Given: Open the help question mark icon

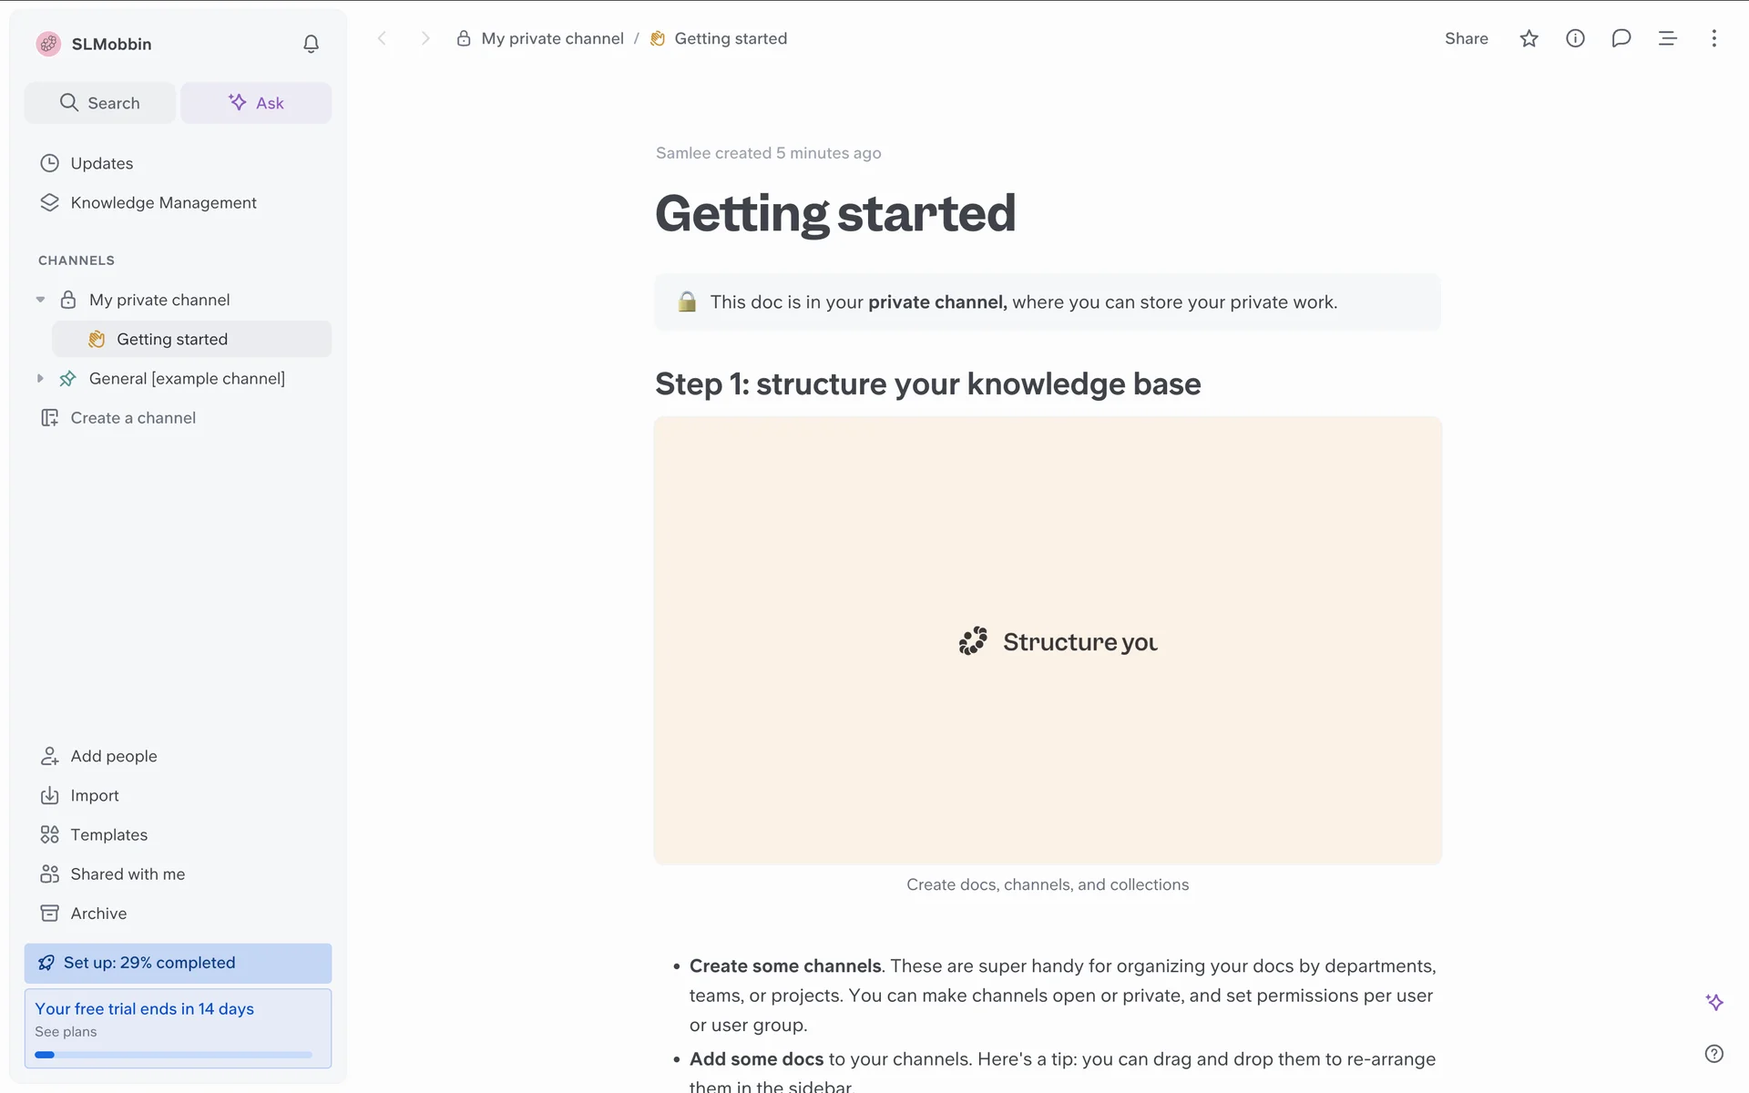Looking at the screenshot, I should pos(1713,1054).
